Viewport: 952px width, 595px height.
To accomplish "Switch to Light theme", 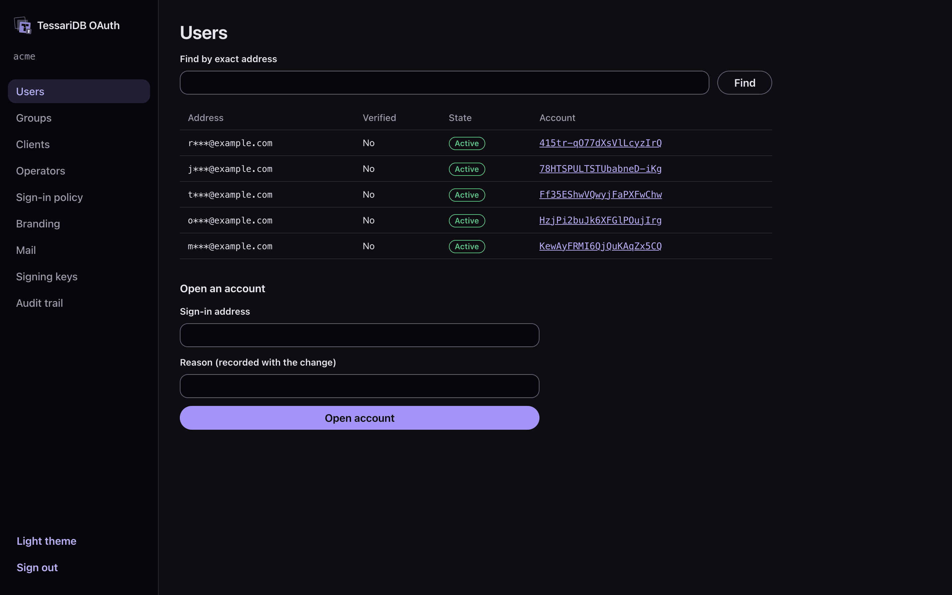I will [x=46, y=541].
